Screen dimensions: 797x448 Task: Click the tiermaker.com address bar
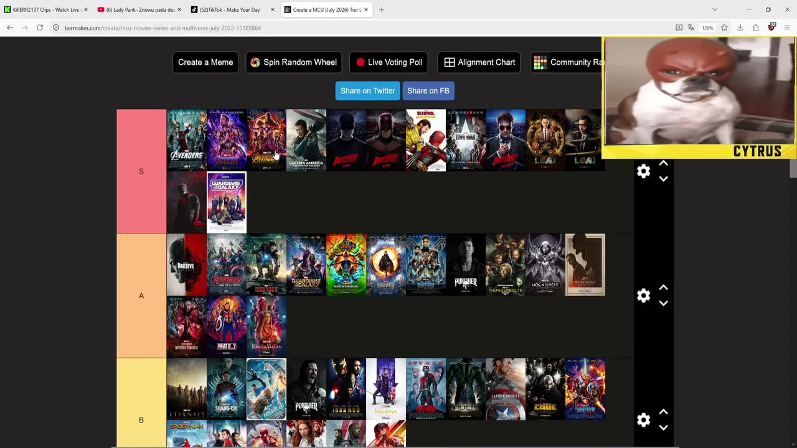(x=361, y=27)
